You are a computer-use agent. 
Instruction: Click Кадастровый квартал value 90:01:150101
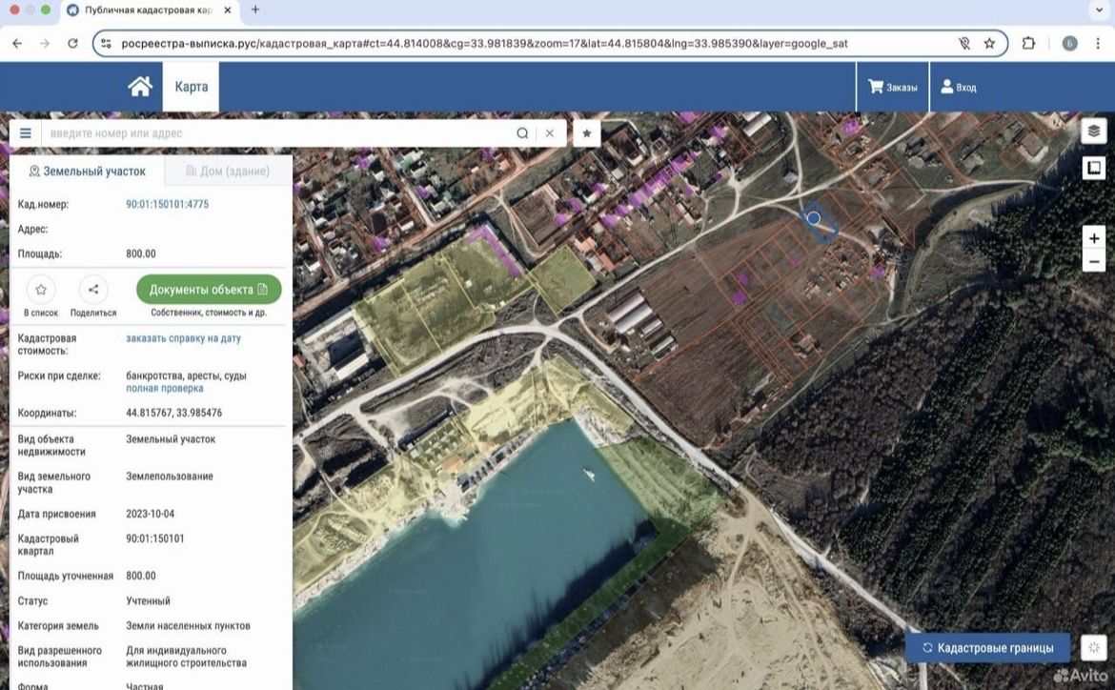155,538
